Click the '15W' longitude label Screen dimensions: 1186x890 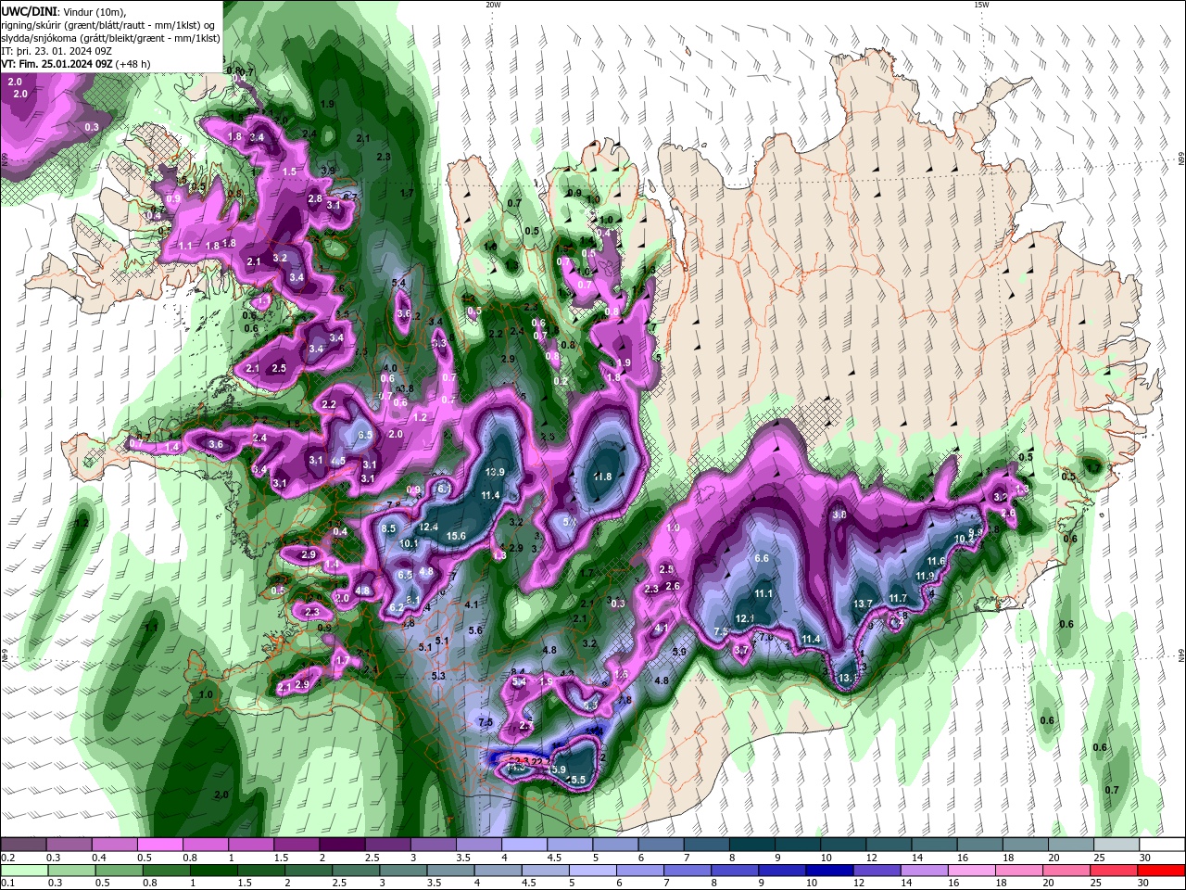(981, 4)
